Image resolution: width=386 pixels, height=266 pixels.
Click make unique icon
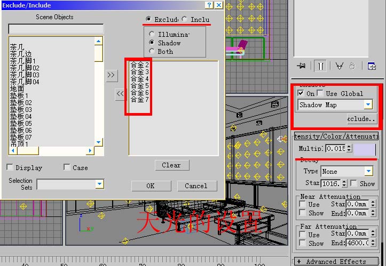pyautogui.click(x=340, y=66)
